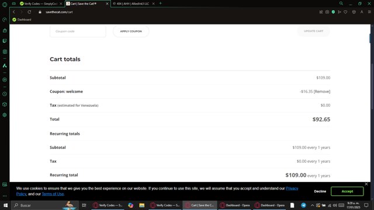
Task: Open the settings gear icon in sidebar
Action: click(5, 115)
